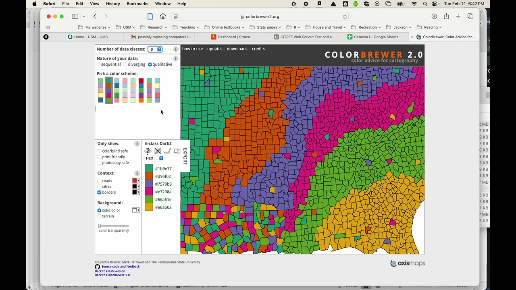Click the #d95f02 hex value
The height and width of the screenshot is (290, 516).
pos(163,176)
